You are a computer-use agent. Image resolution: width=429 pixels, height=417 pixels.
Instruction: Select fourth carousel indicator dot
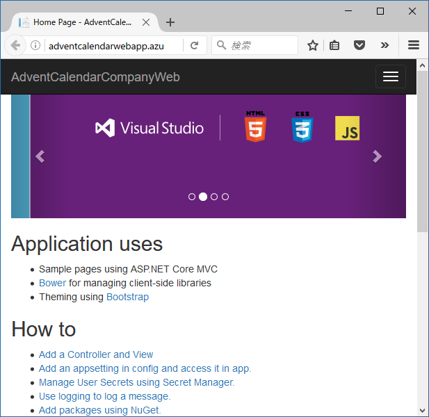(x=225, y=197)
